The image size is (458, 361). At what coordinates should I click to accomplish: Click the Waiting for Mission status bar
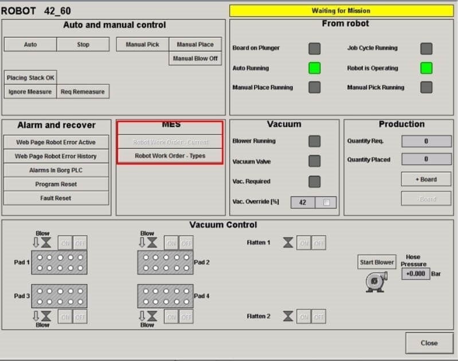[x=341, y=11]
